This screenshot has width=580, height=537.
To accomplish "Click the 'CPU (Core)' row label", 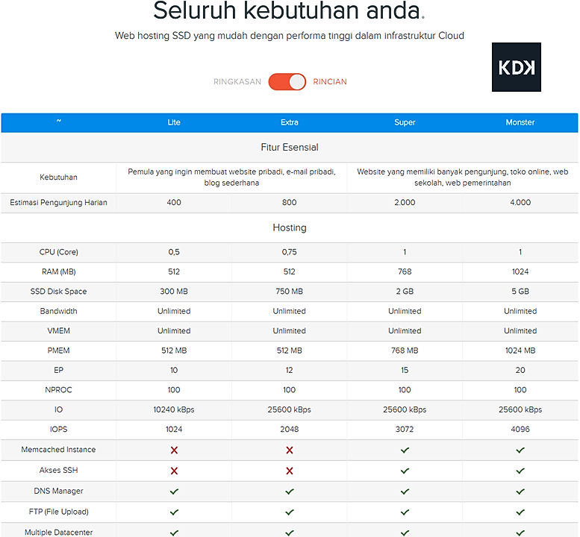I will tap(58, 252).
